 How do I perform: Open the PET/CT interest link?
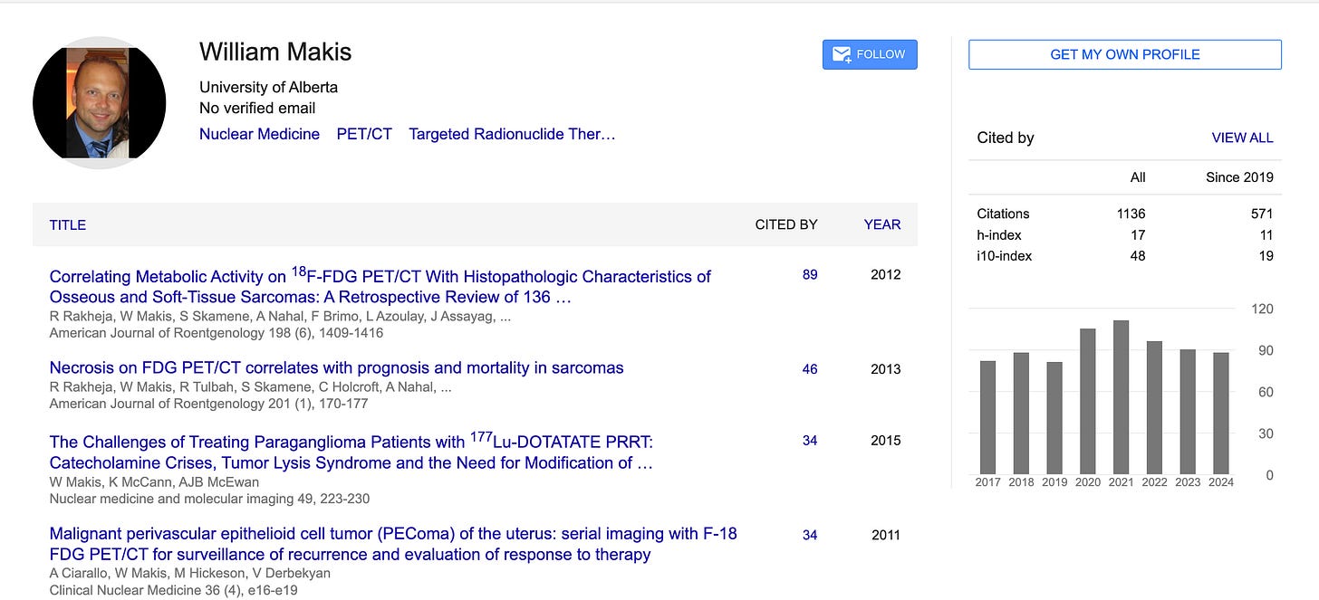364,134
